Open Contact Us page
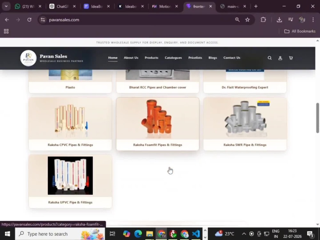This screenshot has width=320, height=240. click(232, 58)
